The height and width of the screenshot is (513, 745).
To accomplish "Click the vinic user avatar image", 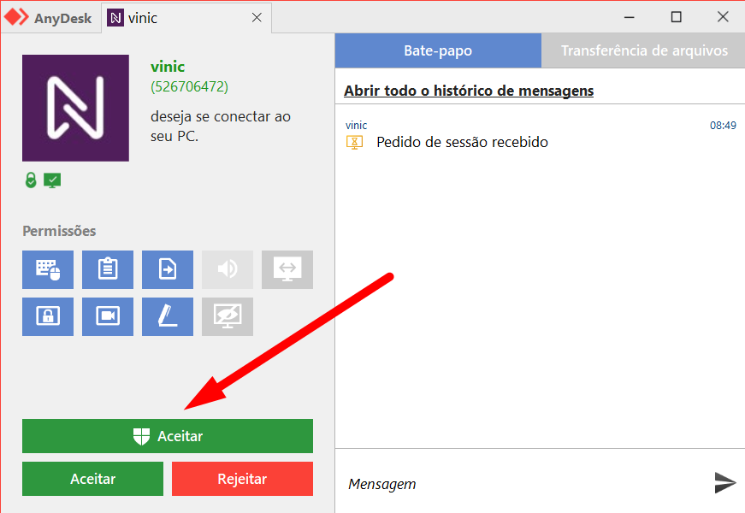I will 75,108.
